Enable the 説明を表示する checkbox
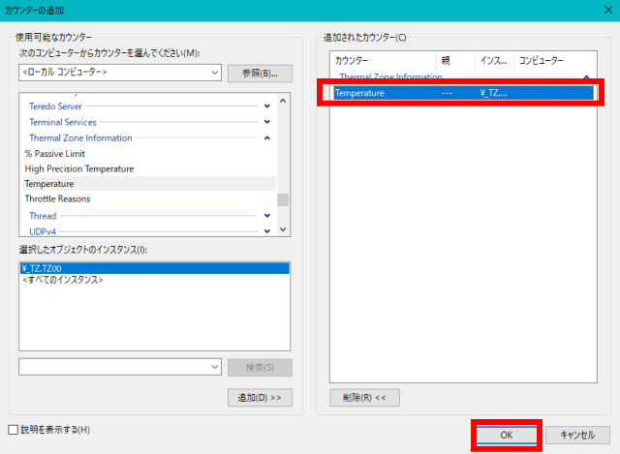The width and height of the screenshot is (620, 454). (x=13, y=429)
